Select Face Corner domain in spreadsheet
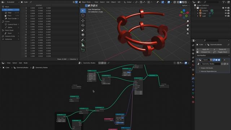This screenshot has width=231, height=130. (x=10, y=18)
